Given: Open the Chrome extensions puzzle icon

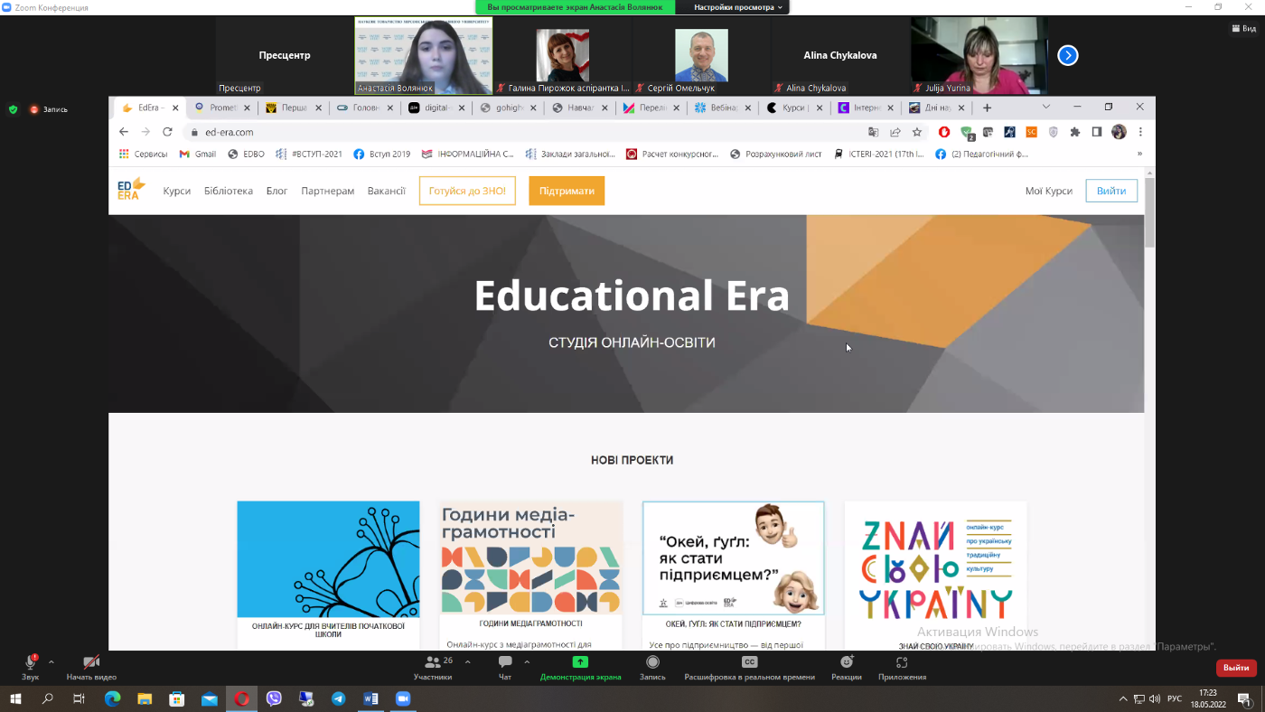Looking at the screenshot, I should [x=1075, y=132].
